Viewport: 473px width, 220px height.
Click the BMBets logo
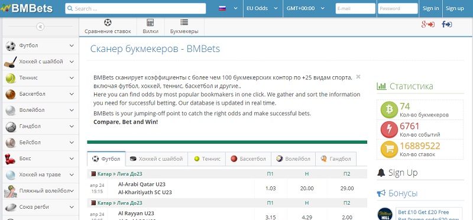coord(27,8)
